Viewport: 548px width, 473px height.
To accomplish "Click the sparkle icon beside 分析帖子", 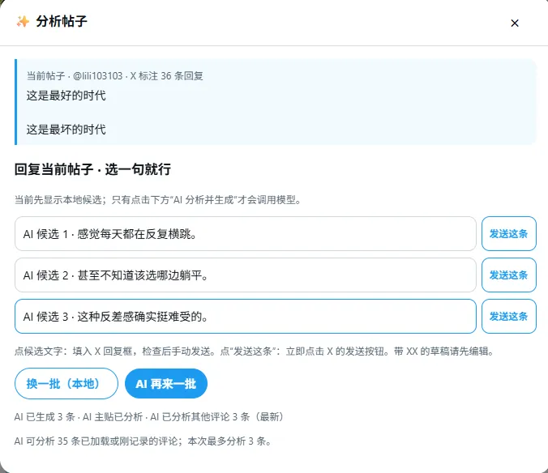I will pyautogui.click(x=23, y=22).
